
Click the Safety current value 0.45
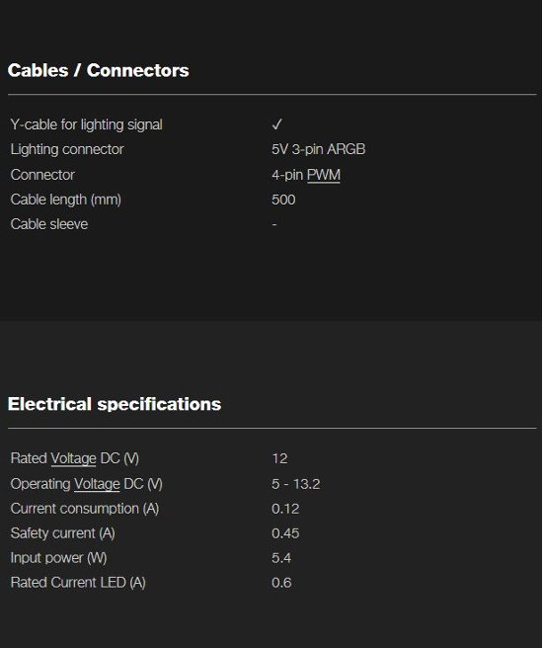[285, 533]
